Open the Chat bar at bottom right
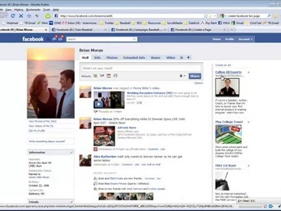281x211 pixels. click(246, 200)
